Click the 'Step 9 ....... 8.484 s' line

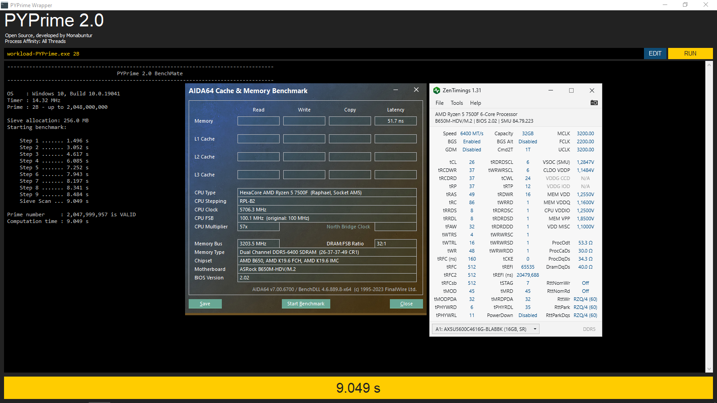coord(54,194)
